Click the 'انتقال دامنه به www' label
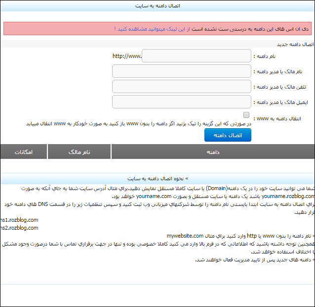Screen dimensions: 315x307 (x=277, y=119)
